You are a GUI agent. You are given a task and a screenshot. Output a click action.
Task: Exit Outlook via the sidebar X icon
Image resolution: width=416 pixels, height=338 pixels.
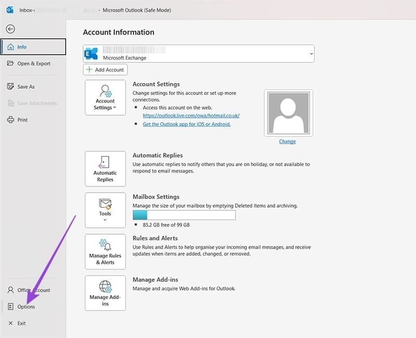pos(10,323)
